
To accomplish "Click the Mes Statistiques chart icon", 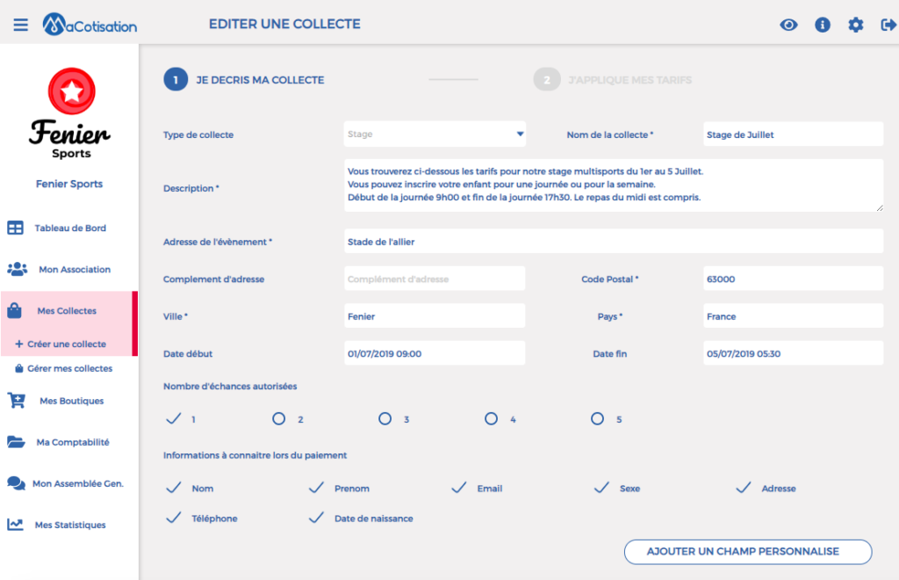I will (16, 525).
